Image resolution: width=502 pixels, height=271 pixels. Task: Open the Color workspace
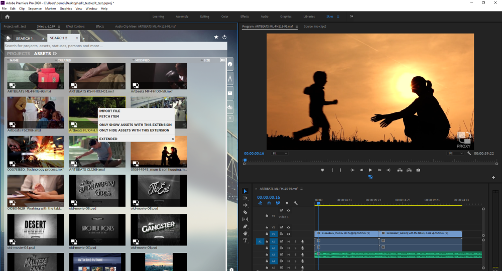point(225,17)
